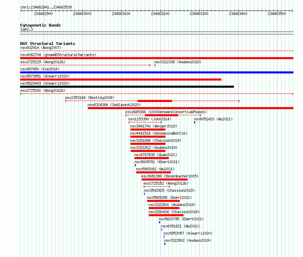
Task: Click the nsv832914 (Wong2007) variant label
Action: click(x=41, y=48)
